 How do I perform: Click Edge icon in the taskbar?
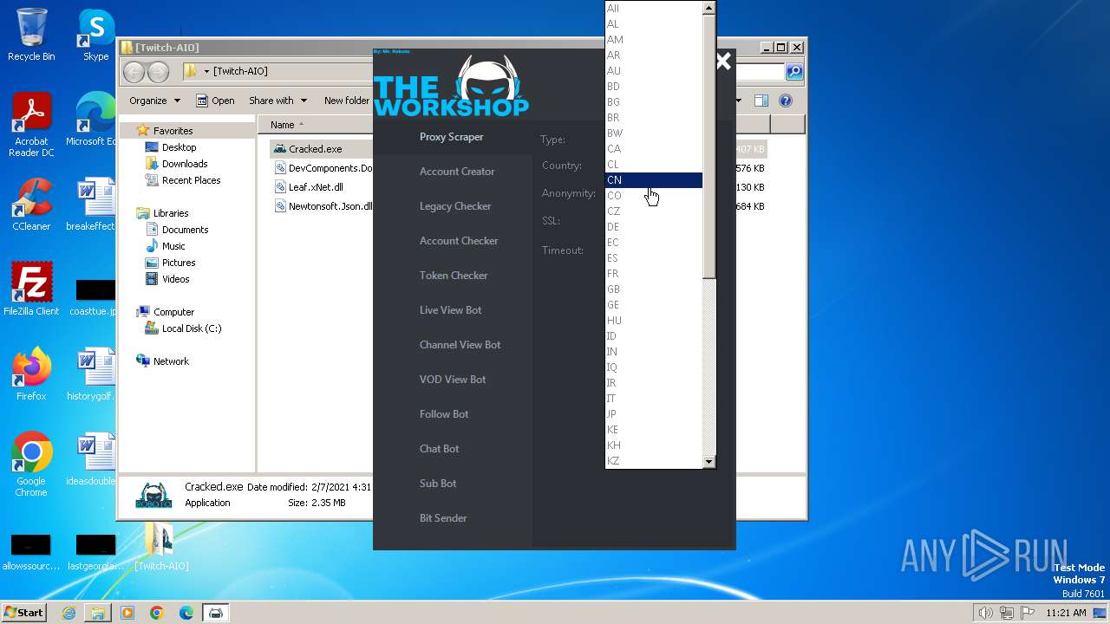pyautogui.click(x=186, y=613)
